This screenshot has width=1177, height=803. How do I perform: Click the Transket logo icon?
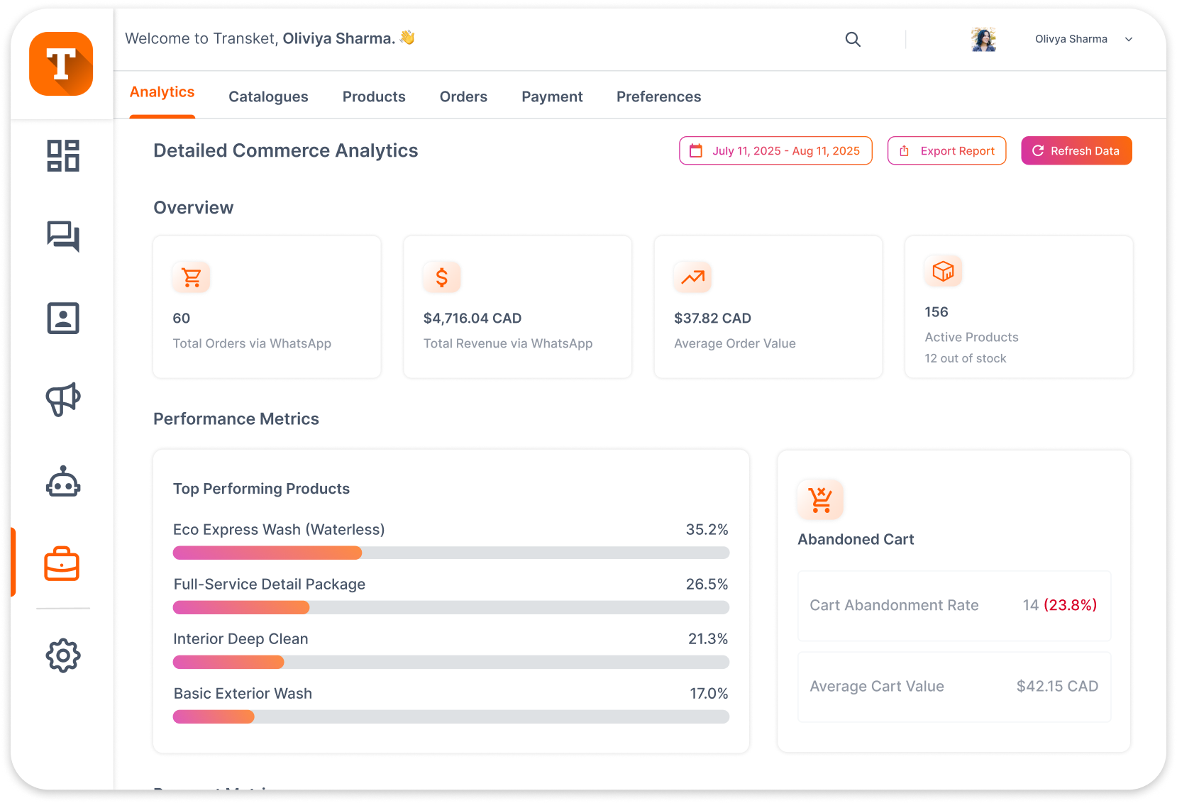pos(61,64)
